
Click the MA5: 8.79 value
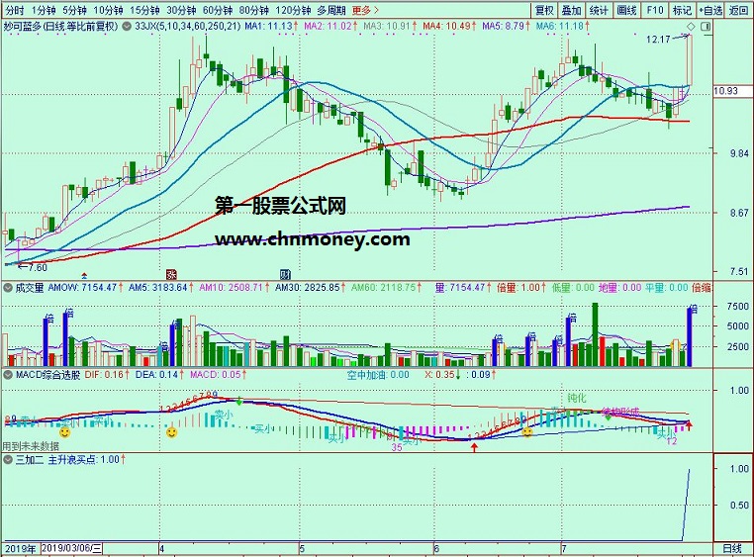[x=506, y=26]
